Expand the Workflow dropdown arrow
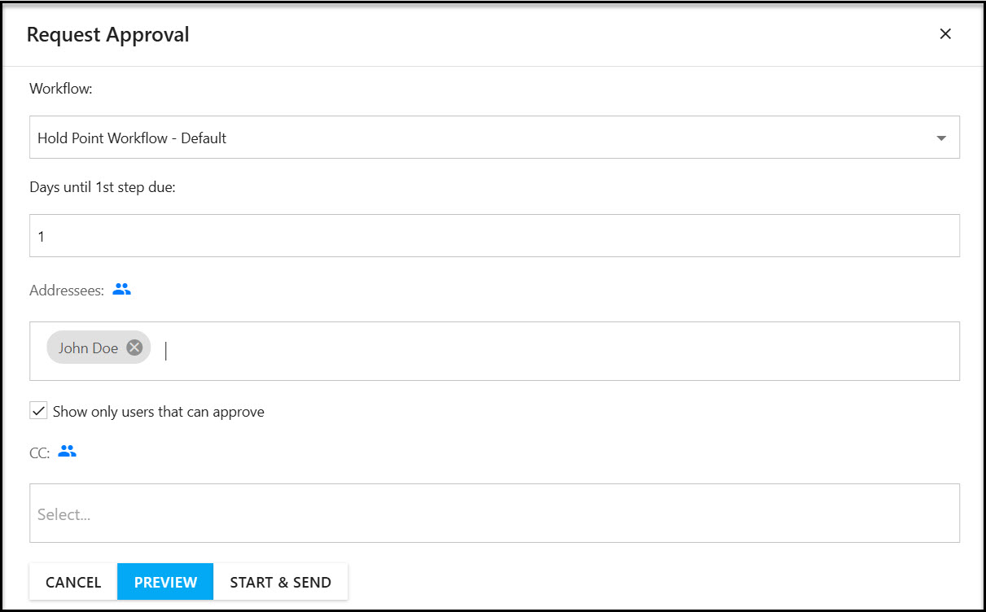Image resolution: width=986 pixels, height=612 pixels. pos(941,138)
